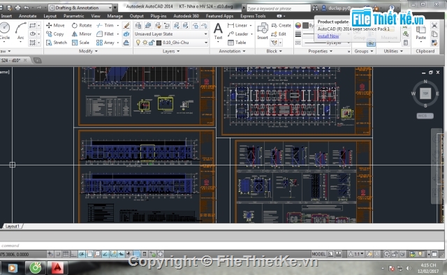Open the Output ribbon tab
The height and width of the screenshot is (275, 447).
(x=137, y=16)
